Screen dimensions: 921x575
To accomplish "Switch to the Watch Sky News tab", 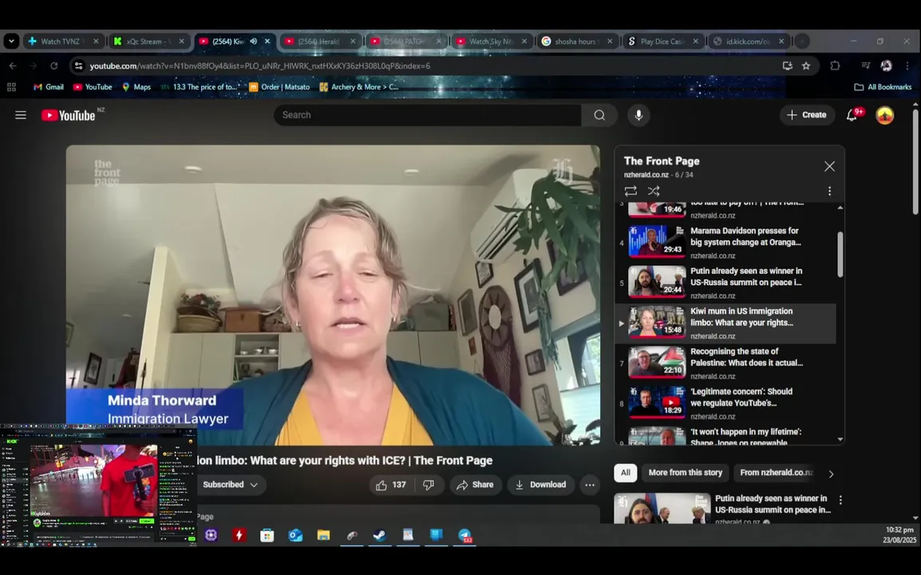I will tap(492, 42).
